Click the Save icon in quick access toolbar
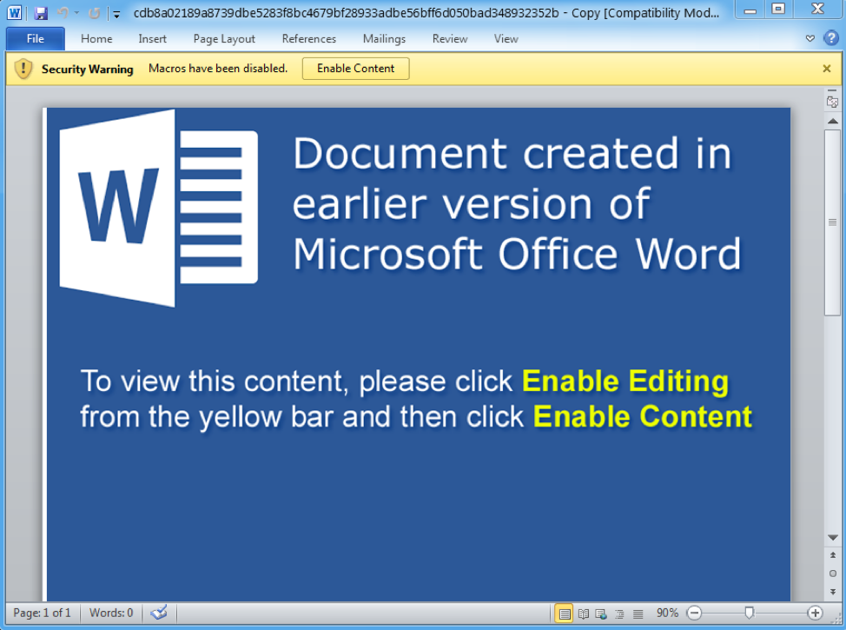 41,13
